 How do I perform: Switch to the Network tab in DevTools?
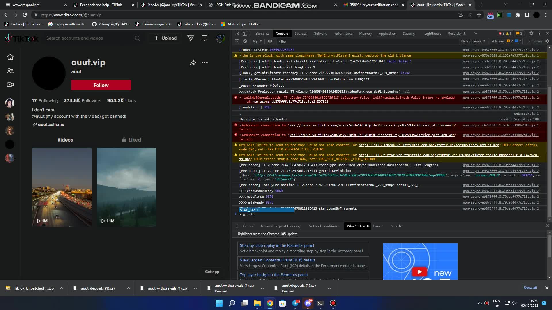pyautogui.click(x=320, y=33)
